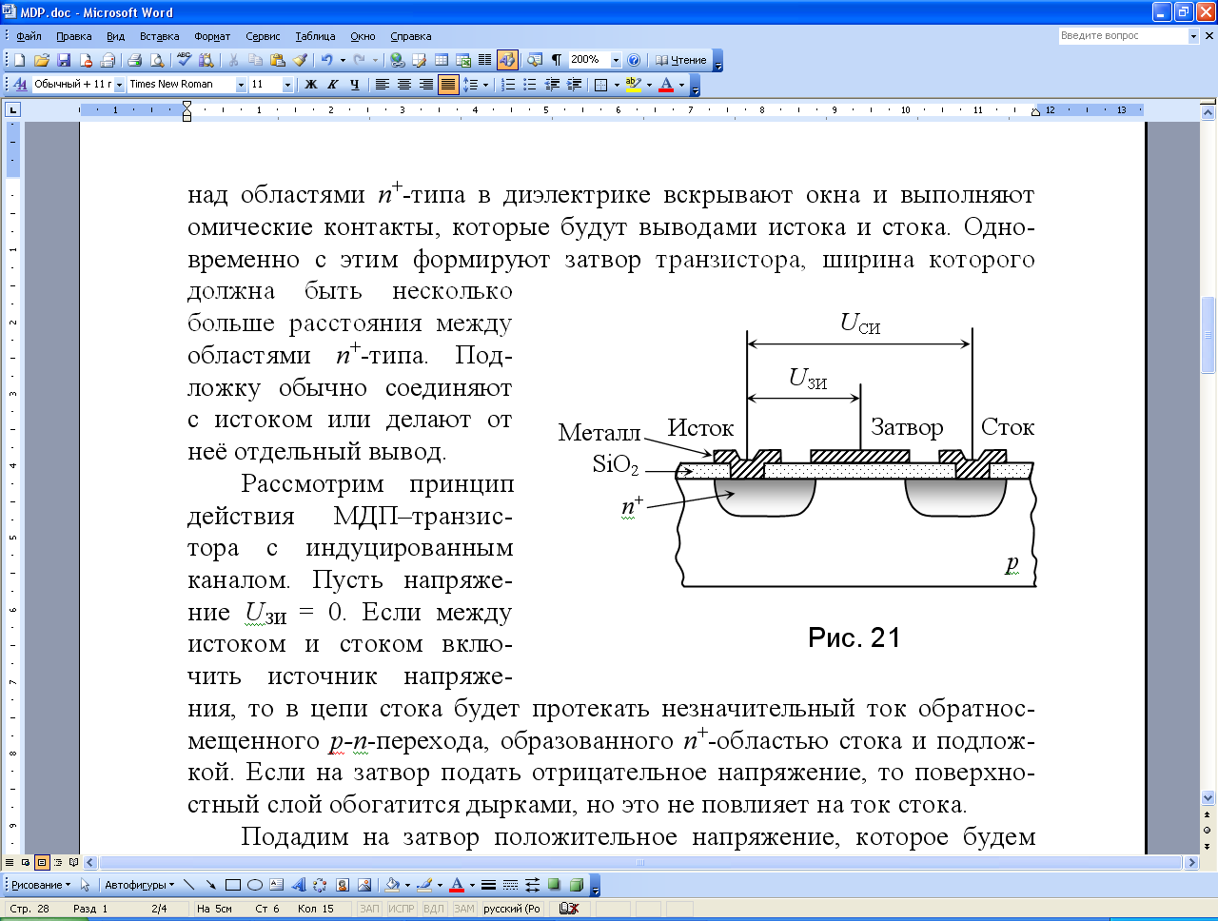The image size is (1218, 921).
Task: Increase paragraph indent
Action: tap(574, 85)
